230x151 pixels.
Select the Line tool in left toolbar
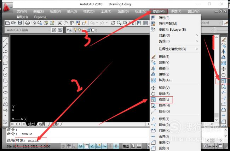coord(5,40)
